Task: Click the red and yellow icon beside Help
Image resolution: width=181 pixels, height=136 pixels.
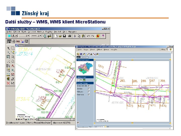Action: pos(98,36)
